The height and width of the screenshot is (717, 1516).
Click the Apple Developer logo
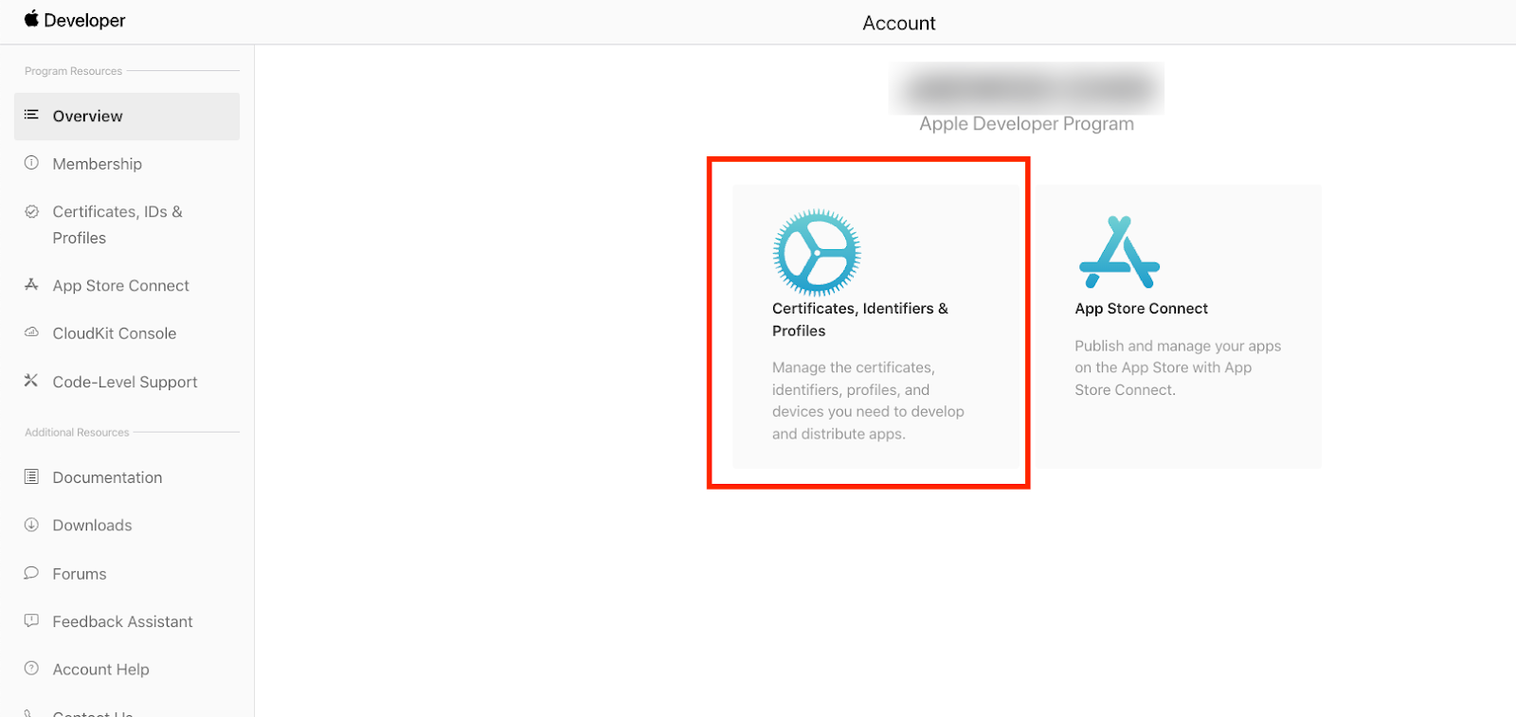(75, 20)
